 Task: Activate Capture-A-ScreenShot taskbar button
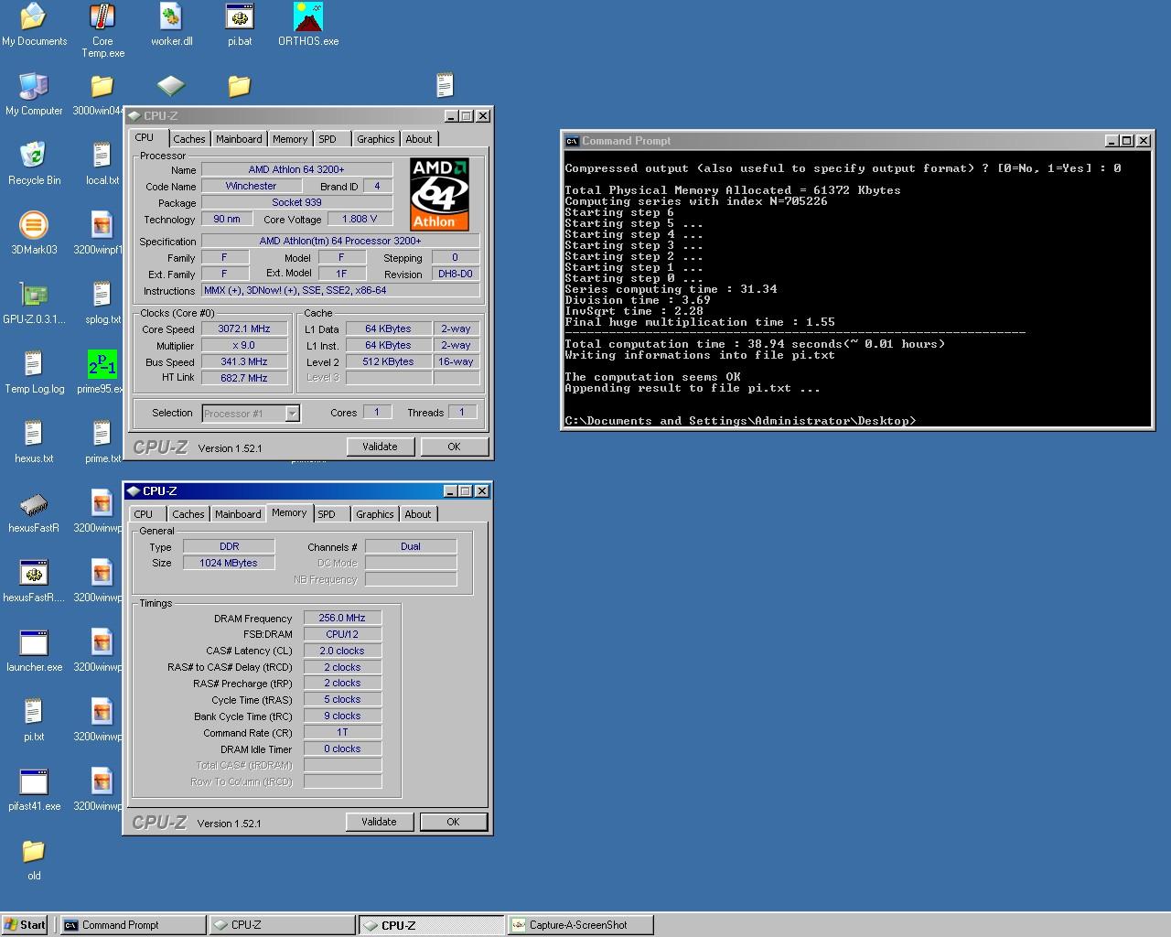click(x=580, y=925)
